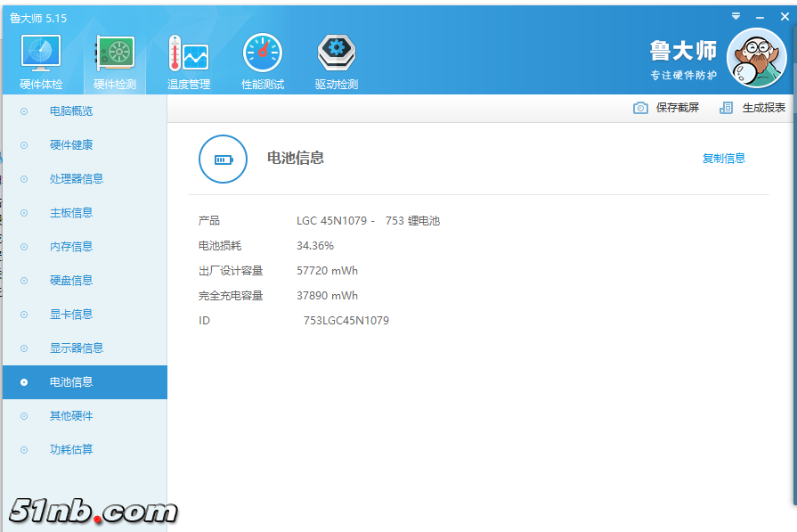Switch to 硬件健康 sidebar item
The image size is (797, 532).
tap(71, 145)
